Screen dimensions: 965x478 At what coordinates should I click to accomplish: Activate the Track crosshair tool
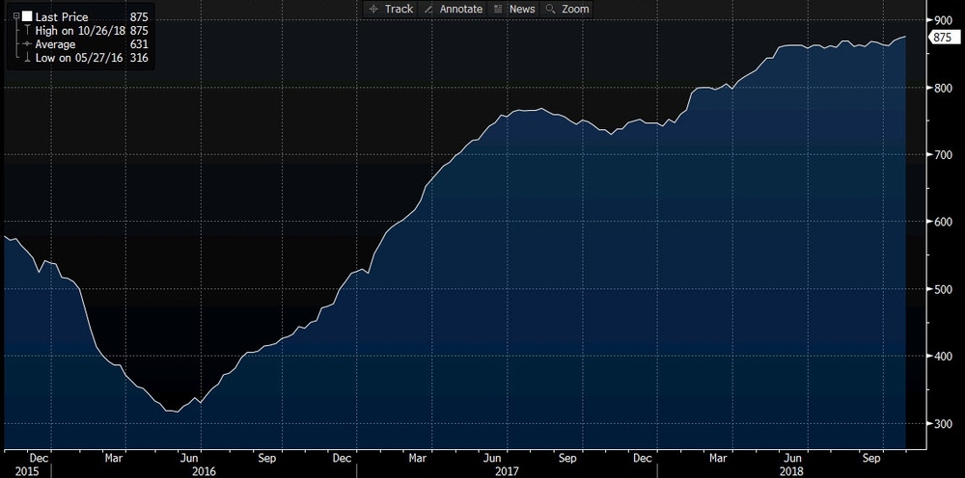pos(391,10)
